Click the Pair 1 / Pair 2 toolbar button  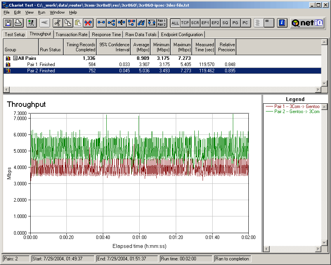click(x=162, y=23)
